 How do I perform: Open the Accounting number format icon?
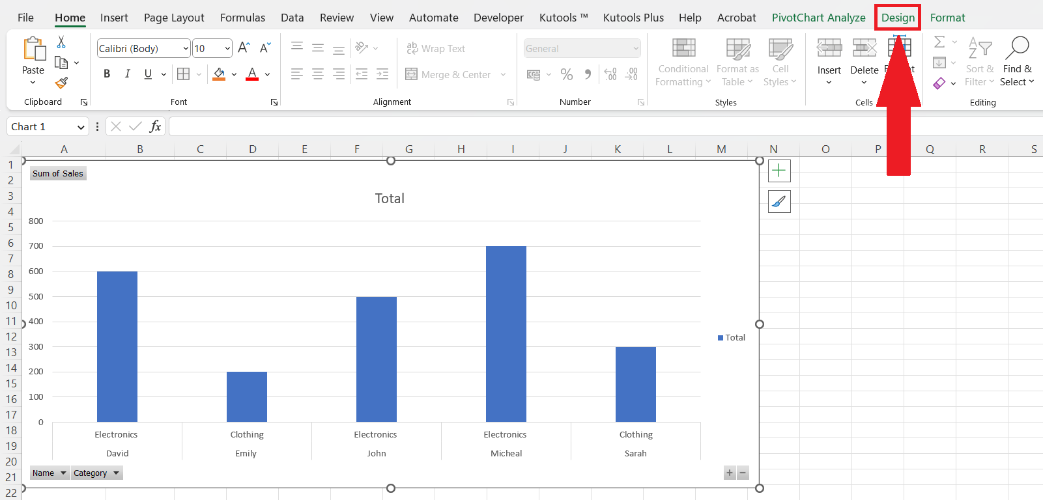[x=534, y=74]
